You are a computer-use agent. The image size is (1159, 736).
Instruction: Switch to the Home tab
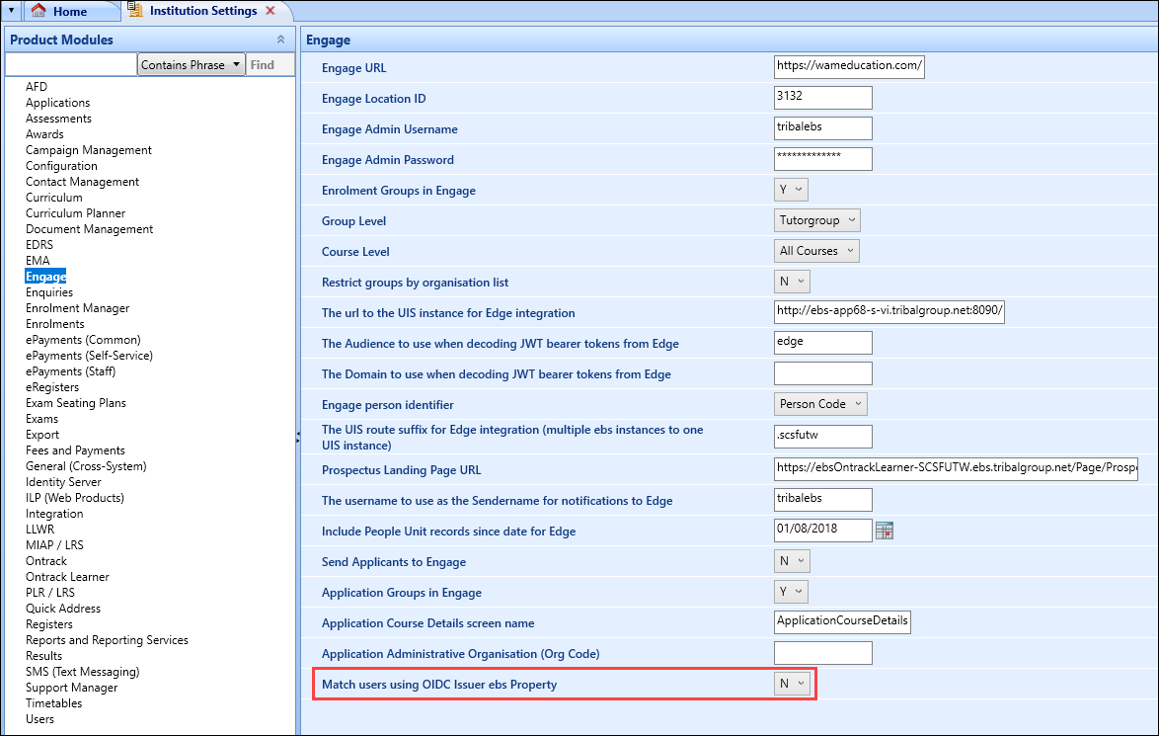point(69,12)
